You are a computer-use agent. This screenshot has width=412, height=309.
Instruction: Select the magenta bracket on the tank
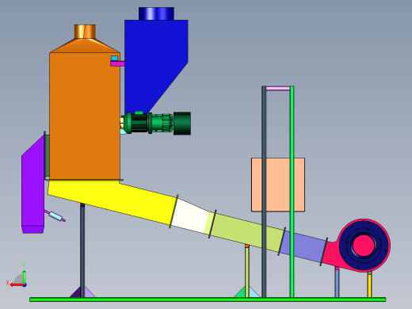click(117, 63)
